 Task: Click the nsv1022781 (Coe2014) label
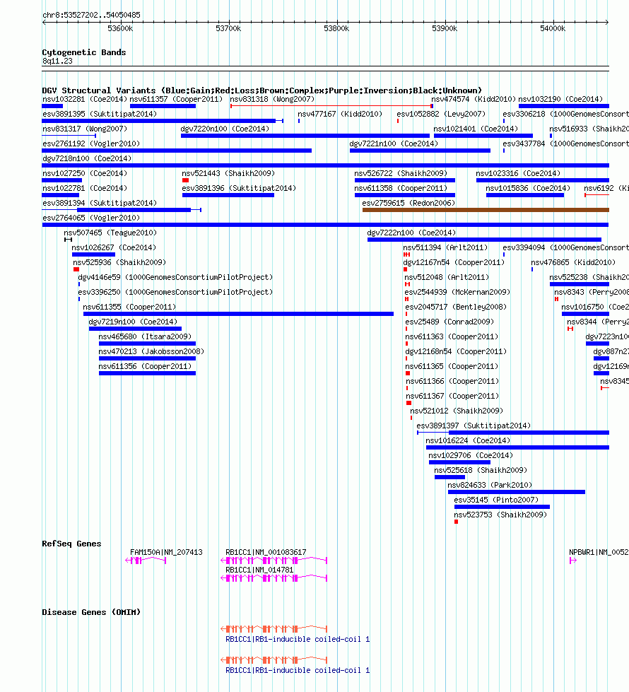[x=85, y=189]
